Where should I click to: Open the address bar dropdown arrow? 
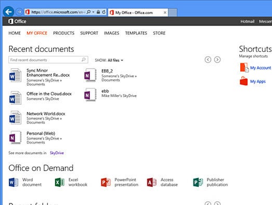pos(93,12)
